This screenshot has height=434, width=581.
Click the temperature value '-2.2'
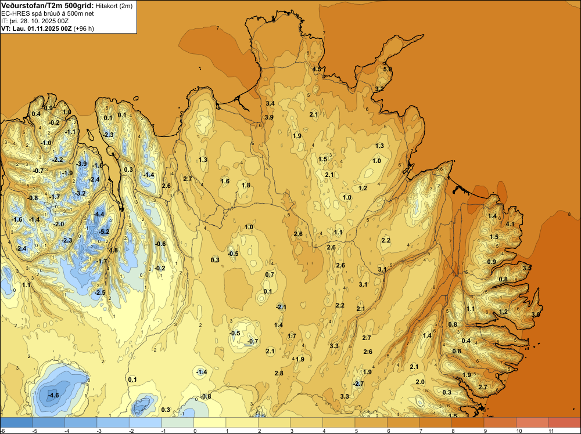coord(58,160)
